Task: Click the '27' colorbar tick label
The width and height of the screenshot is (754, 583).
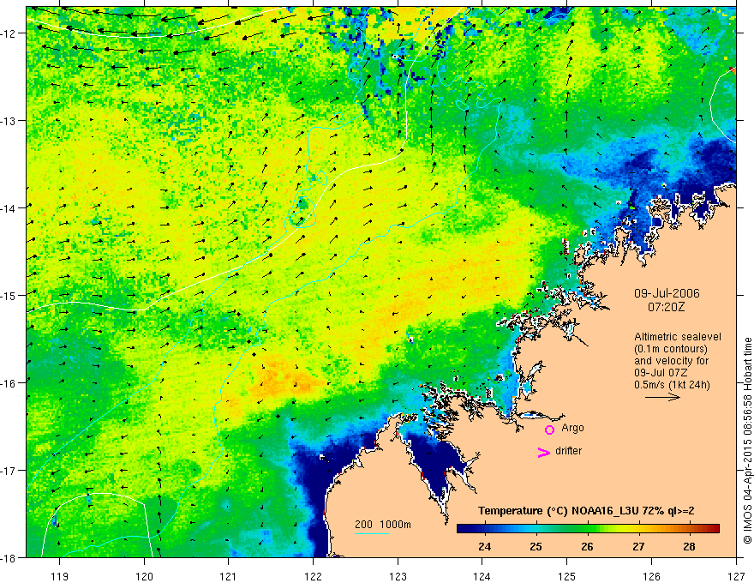Action: [x=638, y=546]
